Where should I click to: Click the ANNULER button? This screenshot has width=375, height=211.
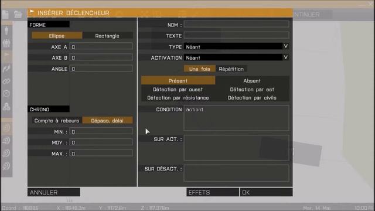pos(53,192)
